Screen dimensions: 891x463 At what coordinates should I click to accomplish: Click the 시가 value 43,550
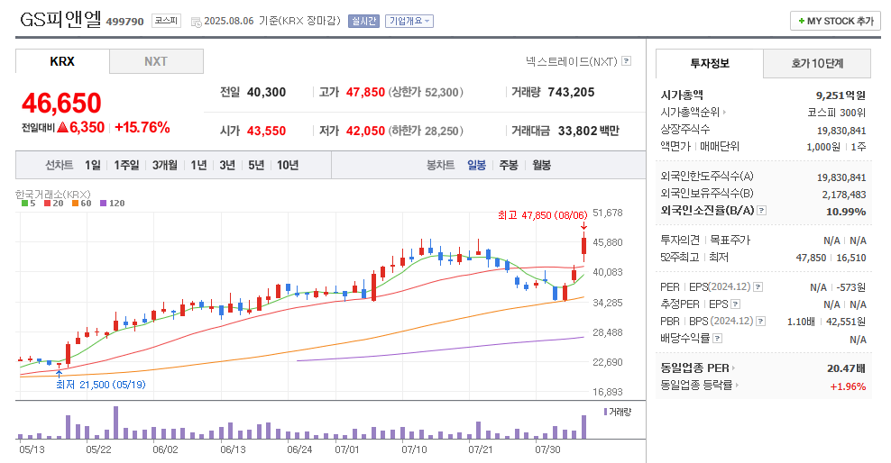267,132
